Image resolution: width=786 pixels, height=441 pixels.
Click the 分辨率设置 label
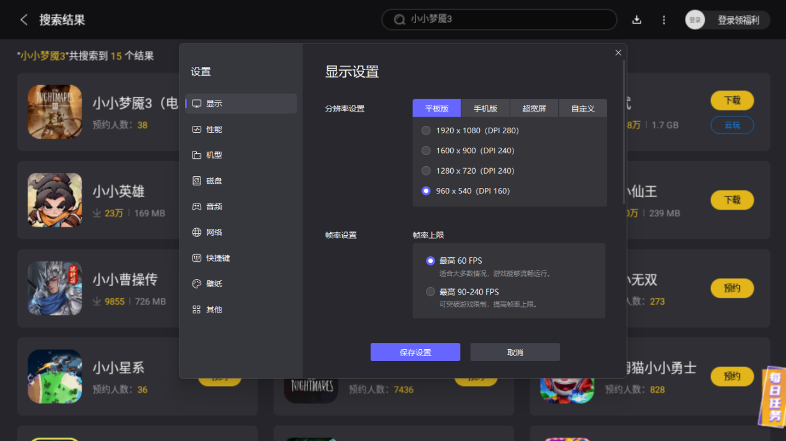[x=345, y=109]
